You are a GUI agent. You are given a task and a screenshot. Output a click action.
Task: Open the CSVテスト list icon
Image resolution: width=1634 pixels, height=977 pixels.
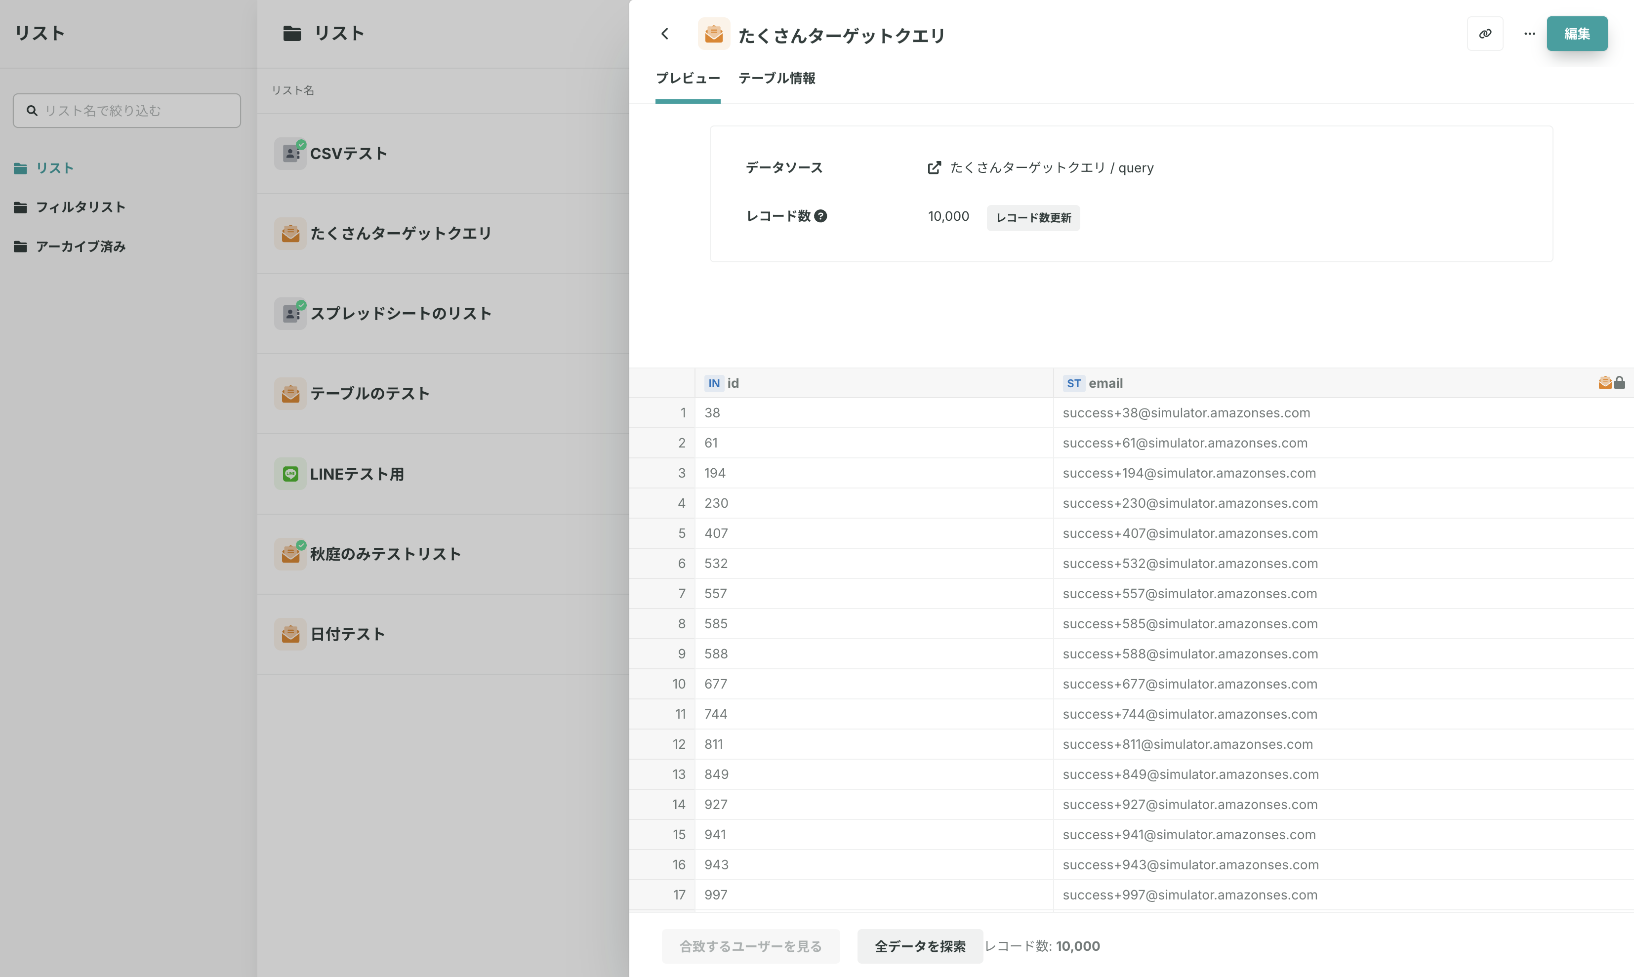290,154
